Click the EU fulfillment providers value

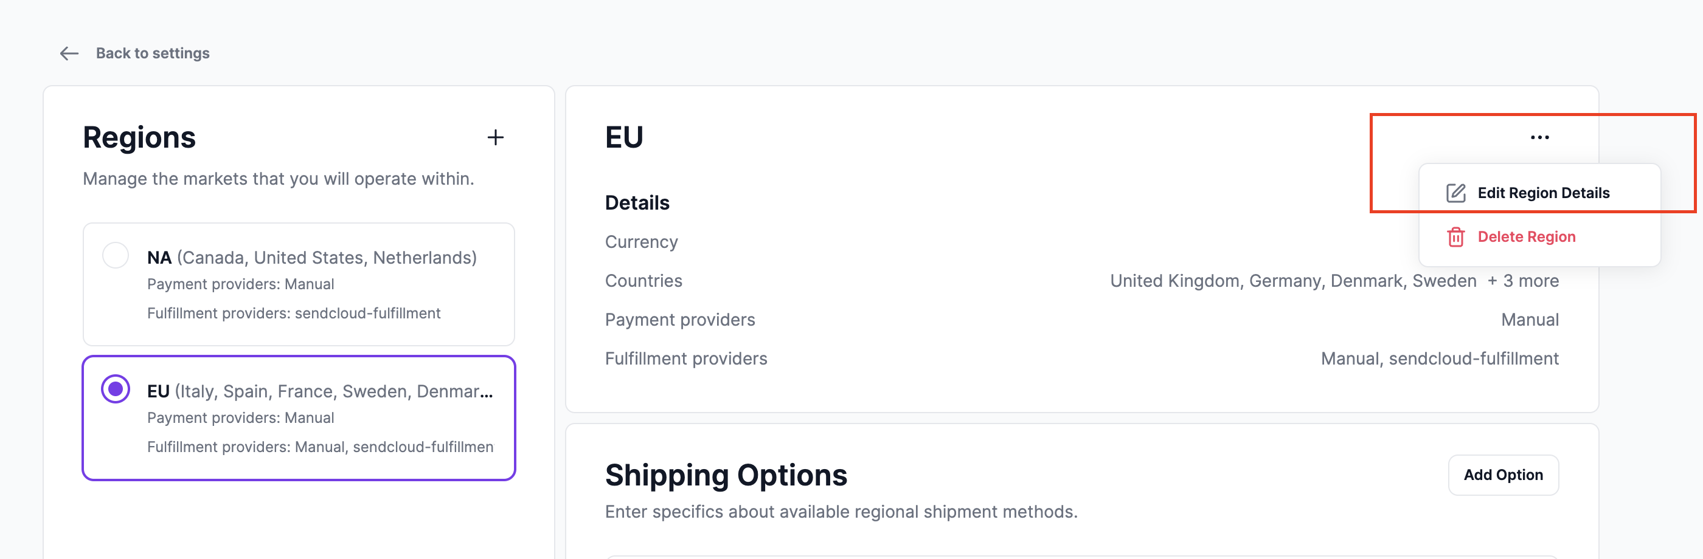pos(1439,358)
